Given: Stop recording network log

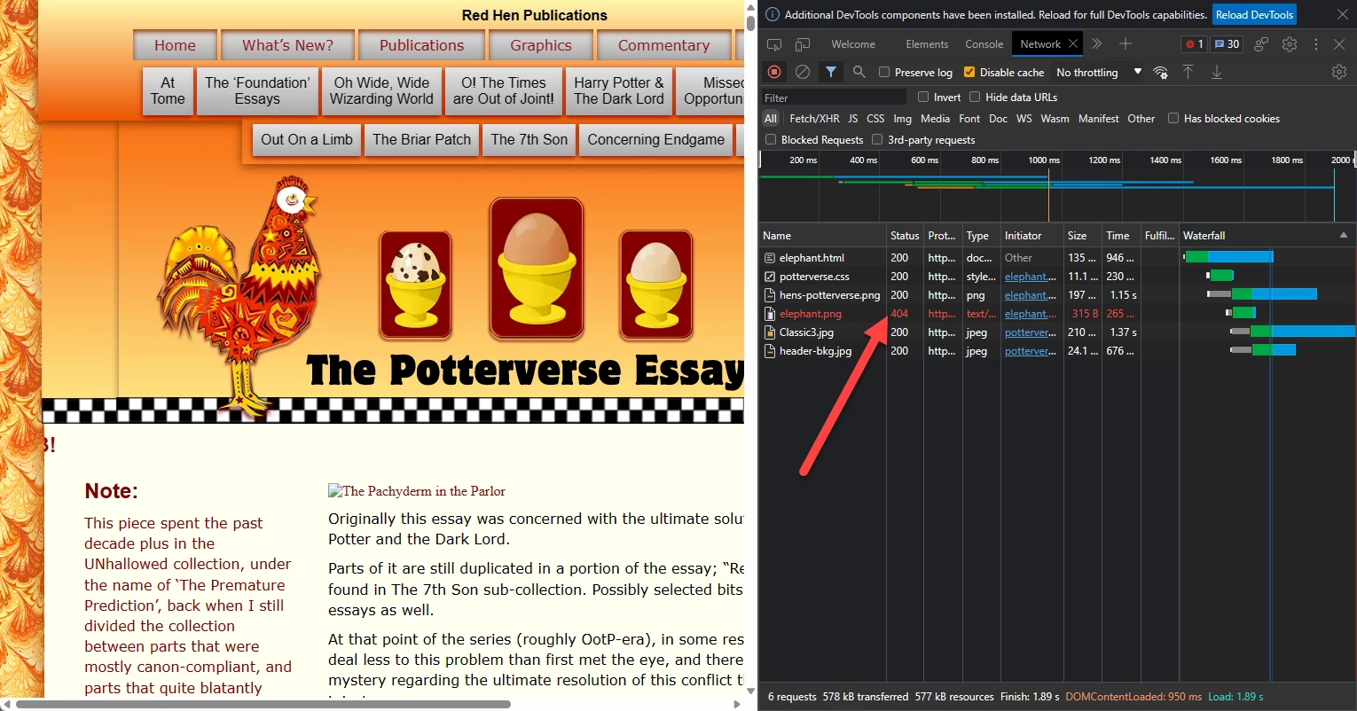Looking at the screenshot, I should (774, 72).
